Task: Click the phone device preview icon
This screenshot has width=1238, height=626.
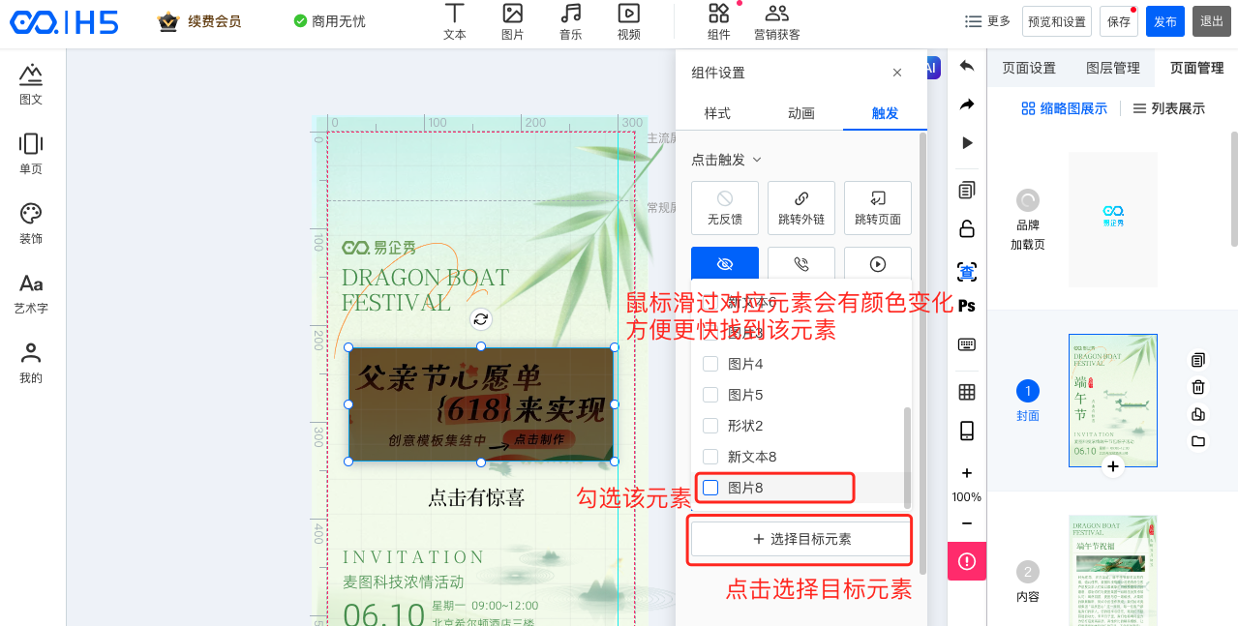Action: pyautogui.click(x=966, y=431)
